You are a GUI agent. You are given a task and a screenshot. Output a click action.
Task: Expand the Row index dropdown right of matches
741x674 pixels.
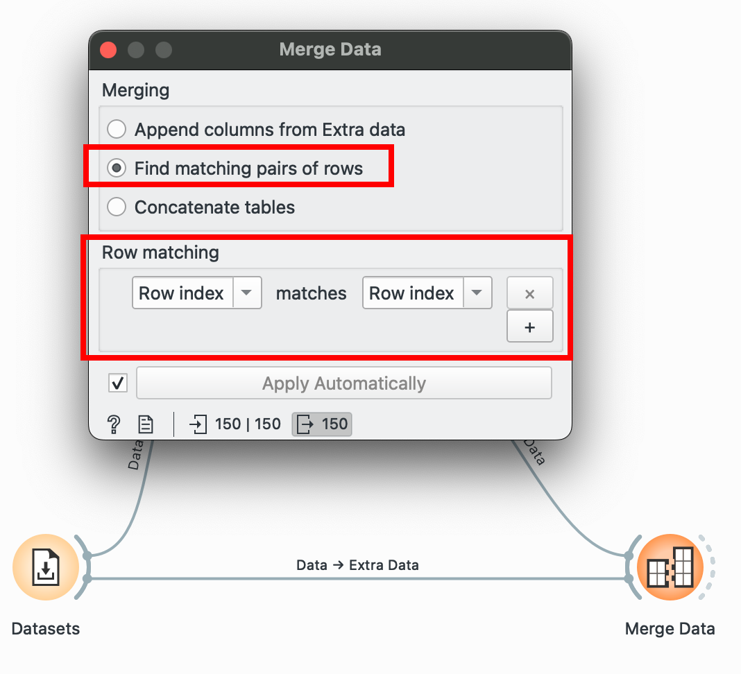pos(427,293)
